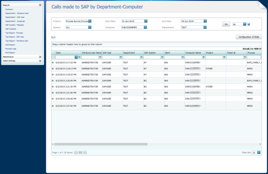Click the Project filter text box
Image resolution: width=268 pixels, height=174 pixels.
(214, 57)
